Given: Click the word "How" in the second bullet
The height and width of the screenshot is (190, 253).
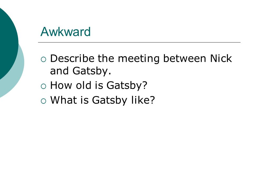Looking at the screenshot, I should tap(61, 85).
